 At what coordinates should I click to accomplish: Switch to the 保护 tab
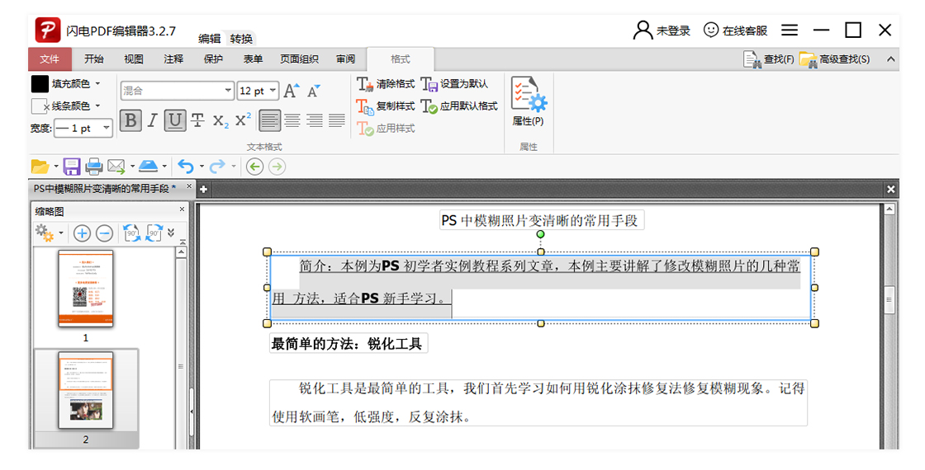pos(213,59)
